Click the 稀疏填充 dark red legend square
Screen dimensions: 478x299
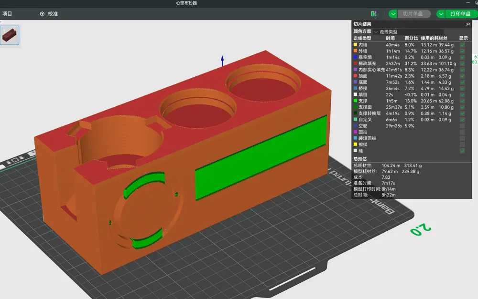click(355, 63)
